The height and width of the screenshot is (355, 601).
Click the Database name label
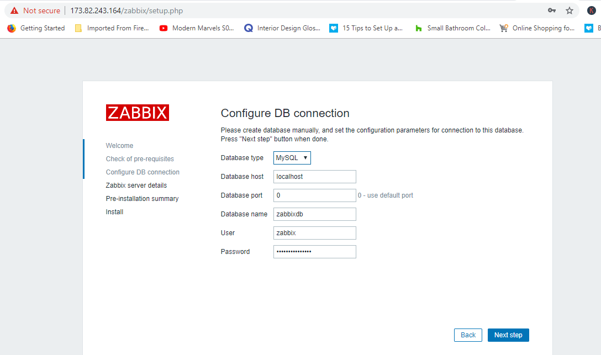244,214
